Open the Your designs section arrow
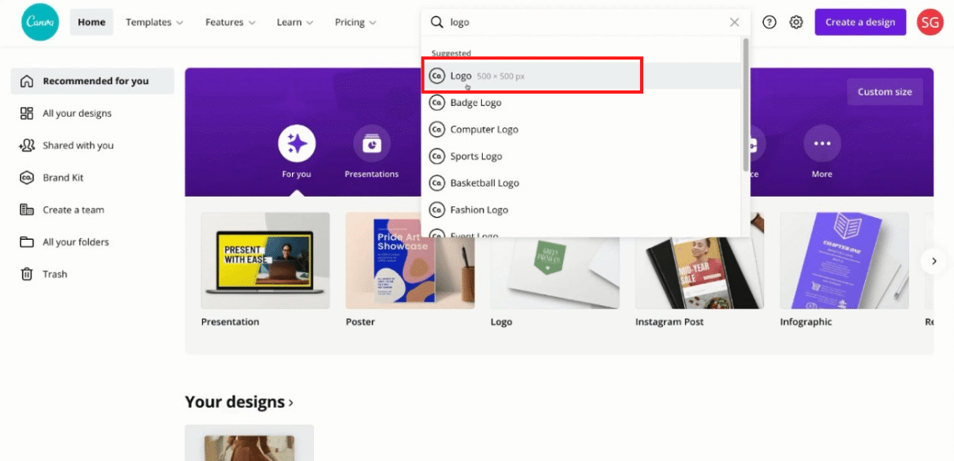Screen dimensions: 954x461 click(x=291, y=402)
